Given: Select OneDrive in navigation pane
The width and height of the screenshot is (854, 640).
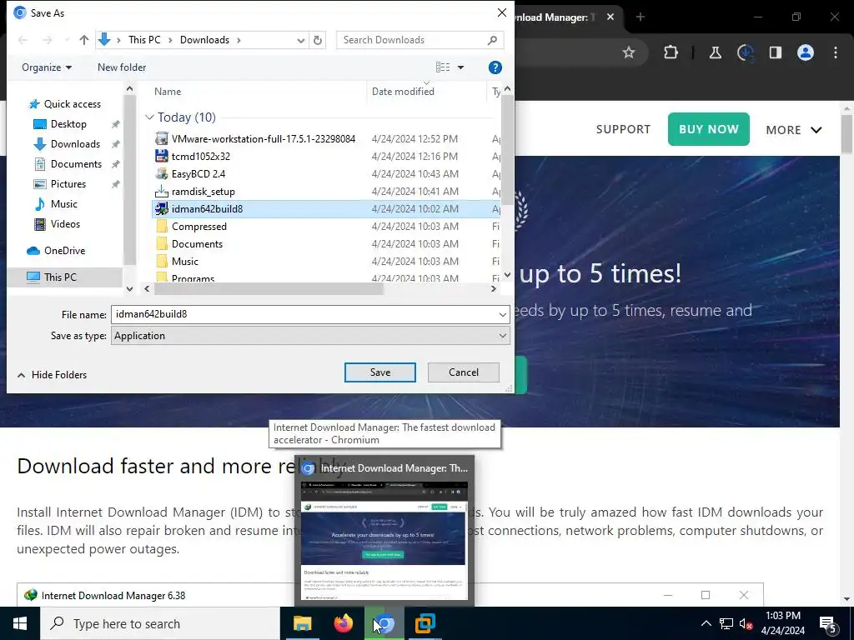Looking at the screenshot, I should 64,251.
